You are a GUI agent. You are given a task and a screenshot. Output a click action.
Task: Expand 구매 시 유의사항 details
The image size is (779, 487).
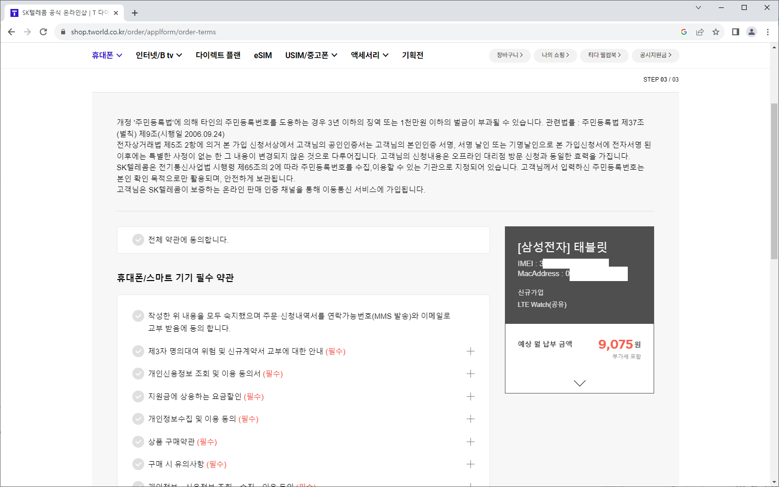(x=471, y=464)
